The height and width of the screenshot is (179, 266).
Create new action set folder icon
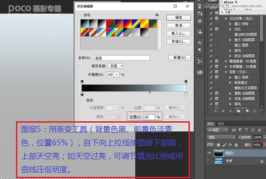point(239,111)
